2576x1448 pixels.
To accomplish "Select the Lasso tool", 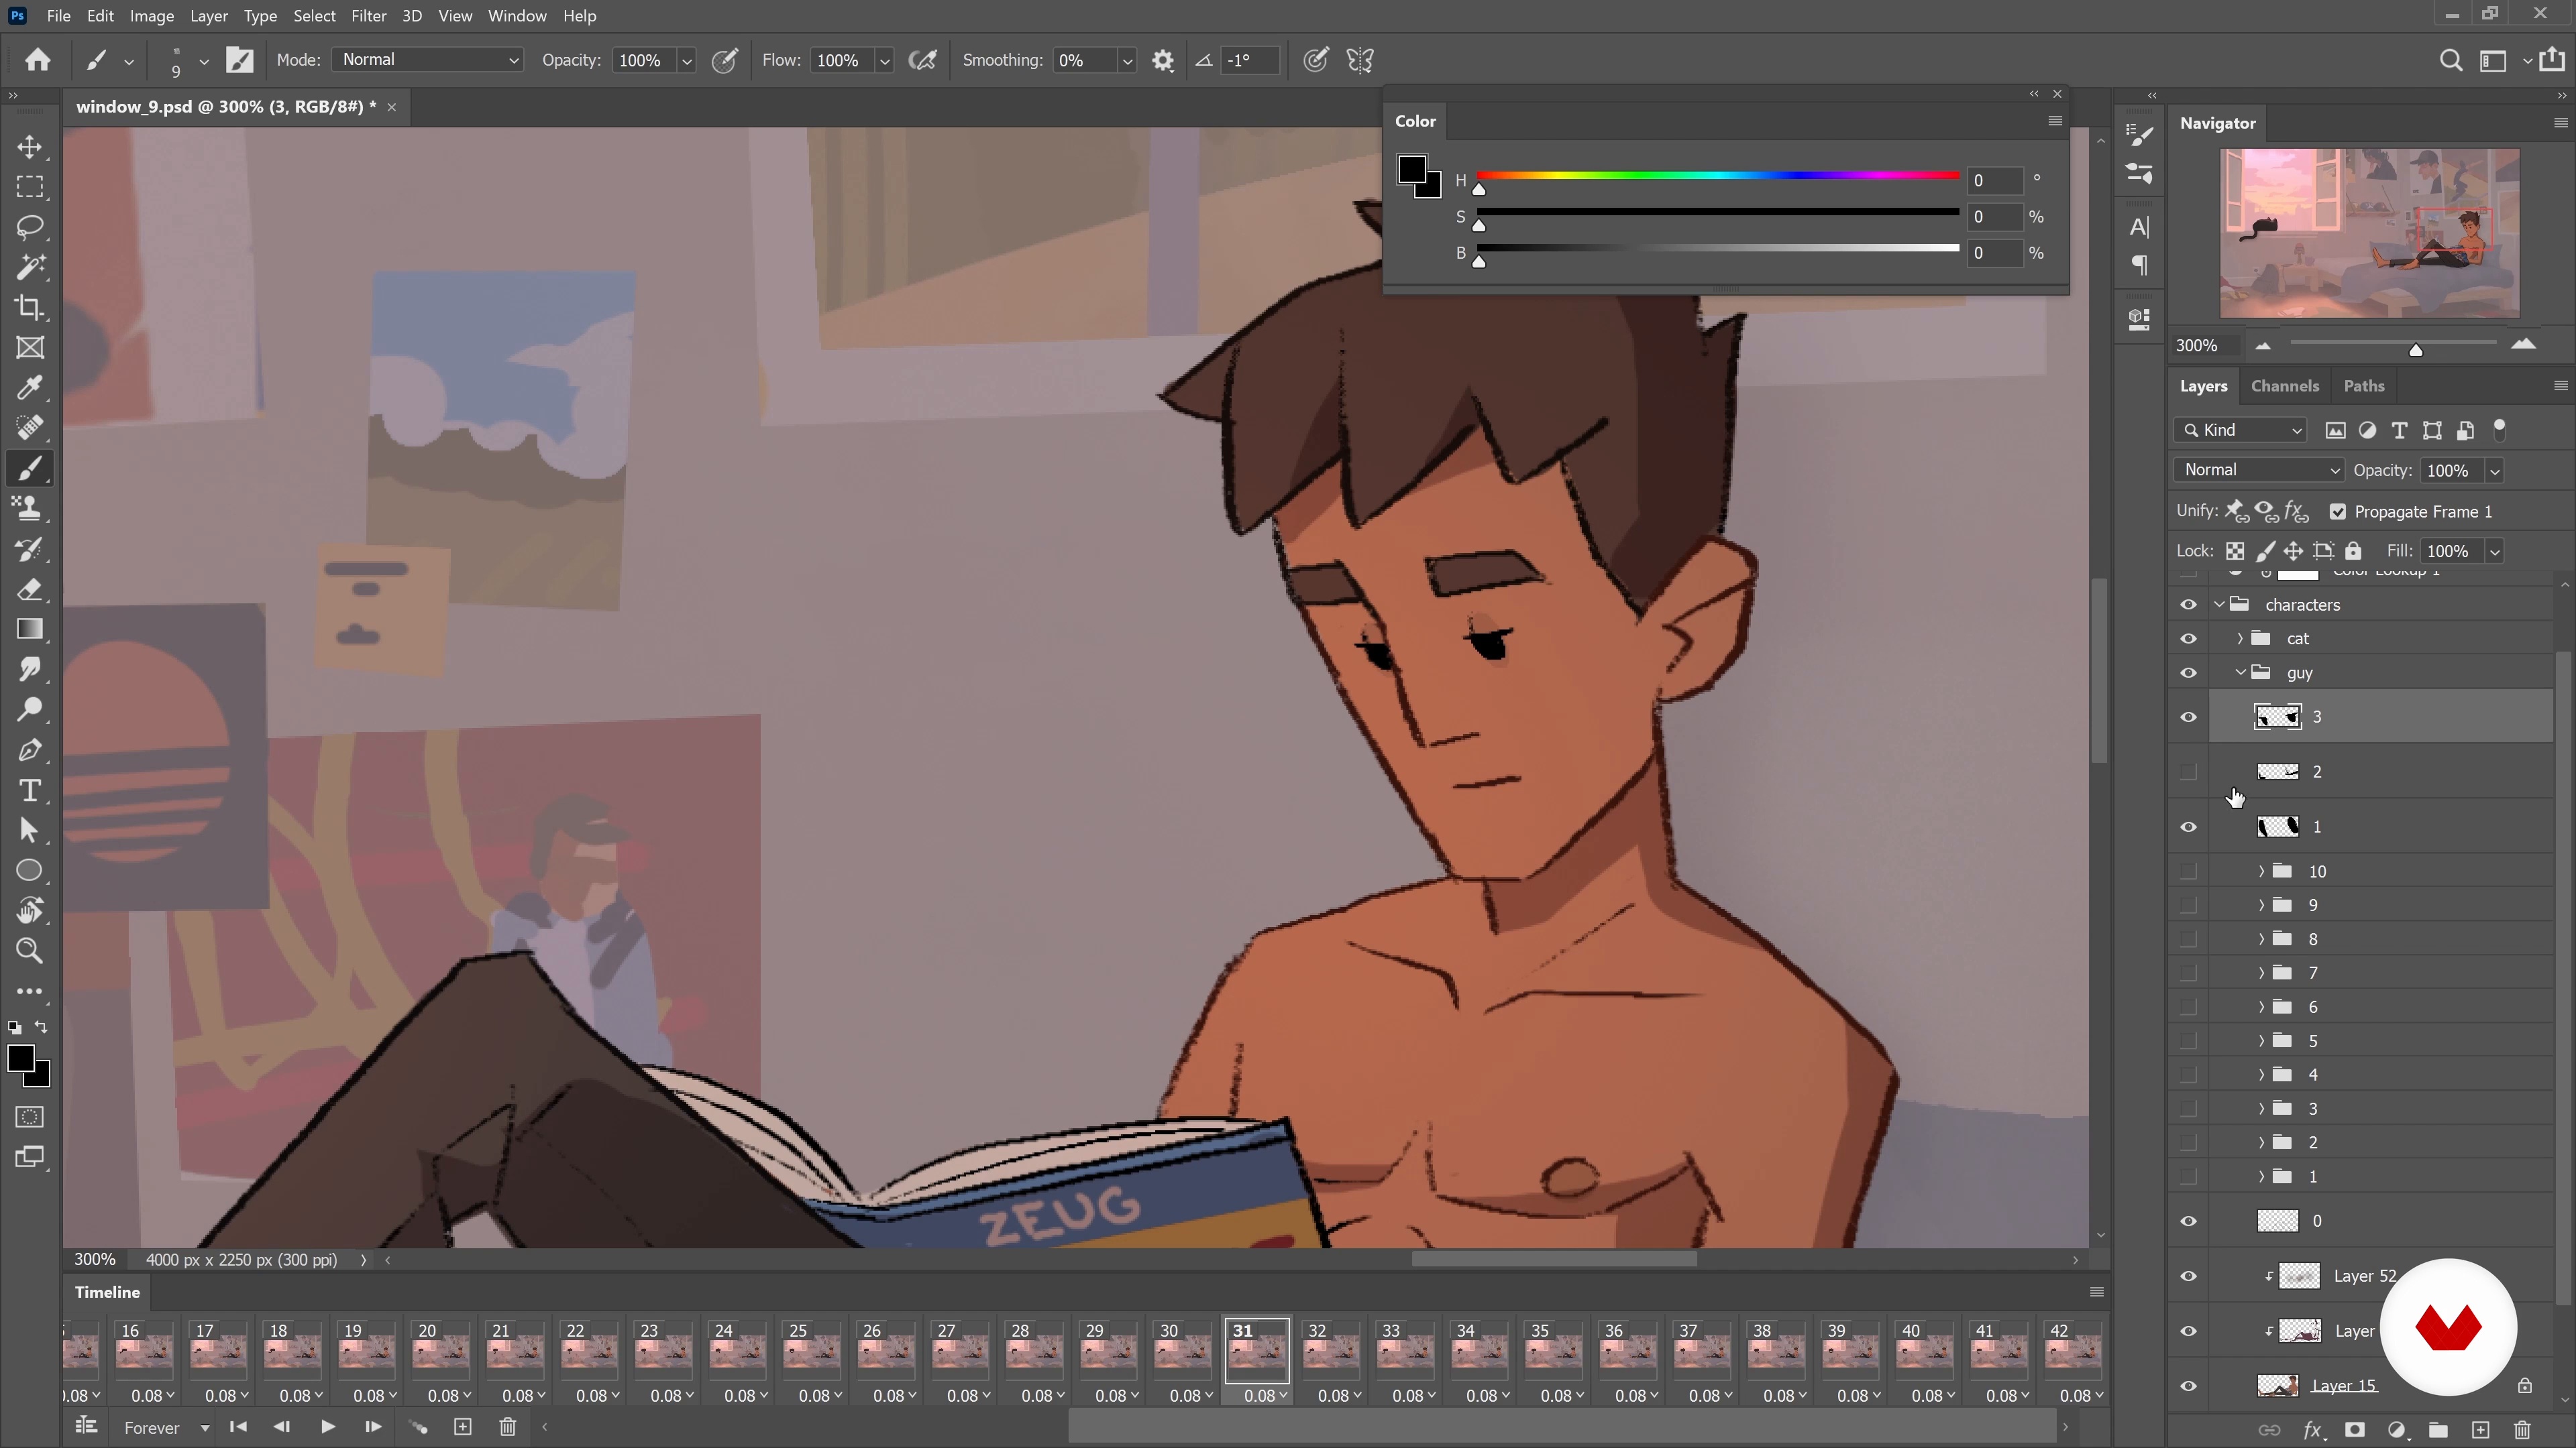I will pos(30,227).
